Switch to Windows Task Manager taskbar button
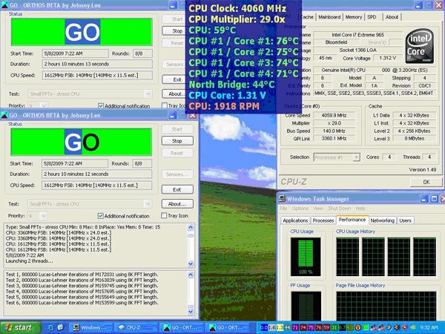 point(90,328)
